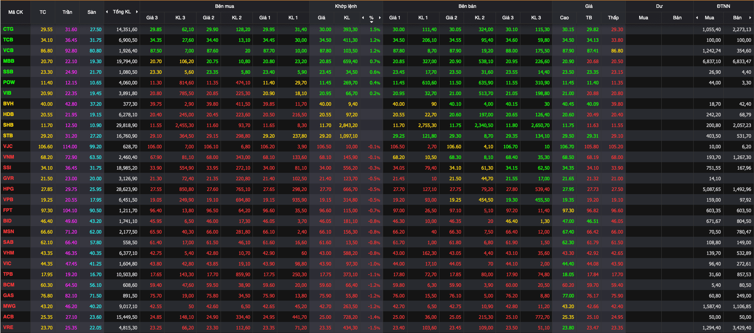
Task: Open the VCB stock symbol
Action: coord(8,51)
